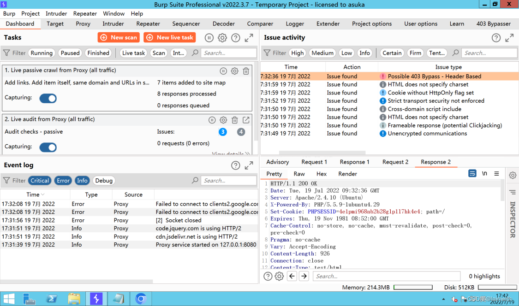Click the blue issue count badge 3
The image size is (519, 306).
click(x=223, y=132)
